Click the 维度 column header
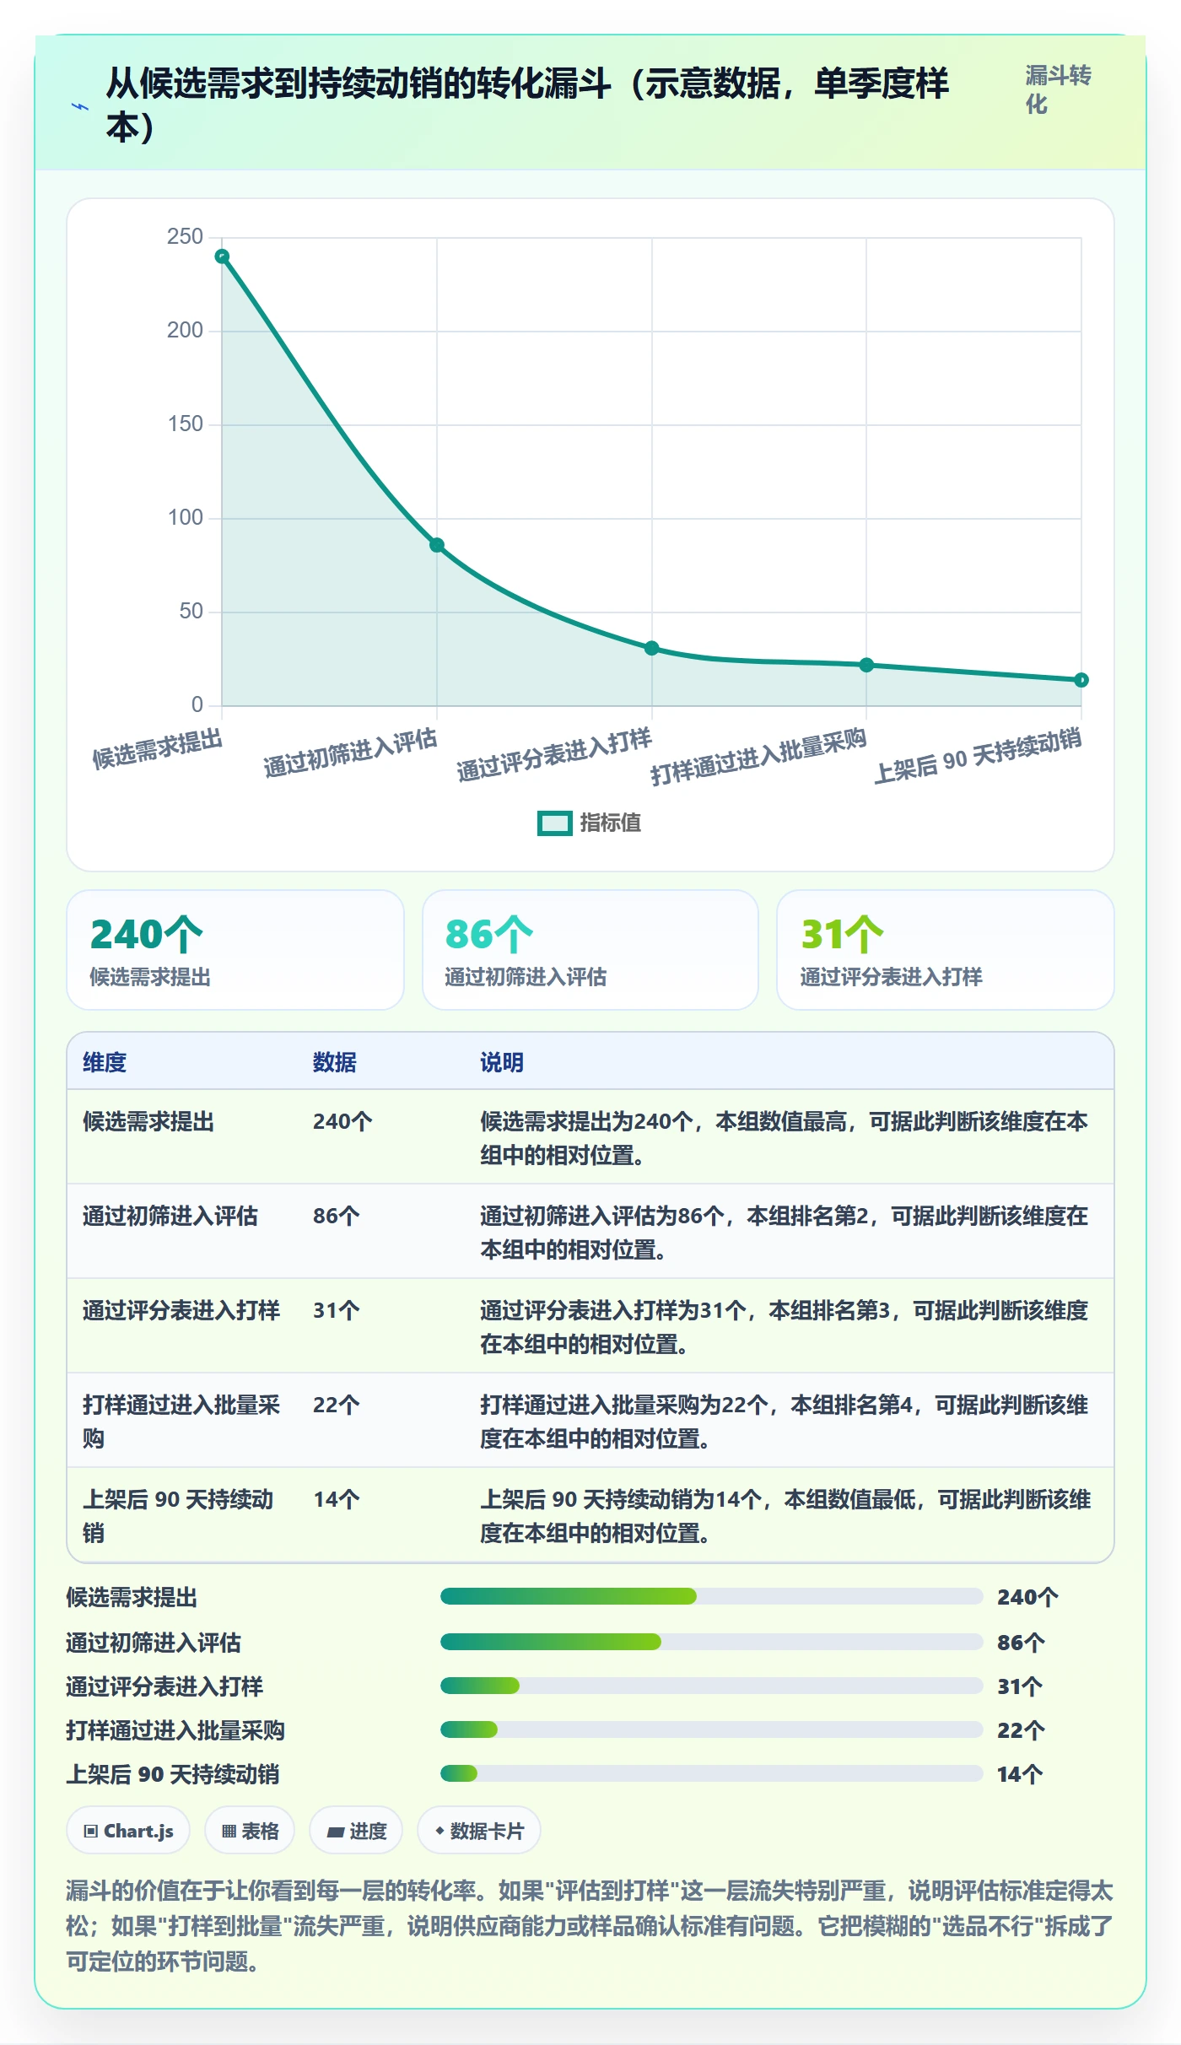1181x2045 pixels. click(x=105, y=1062)
